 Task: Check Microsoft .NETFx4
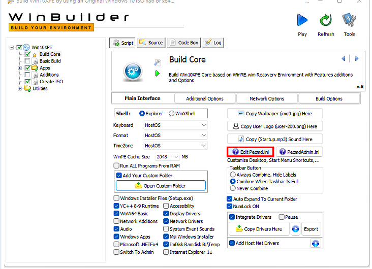click(x=116, y=244)
